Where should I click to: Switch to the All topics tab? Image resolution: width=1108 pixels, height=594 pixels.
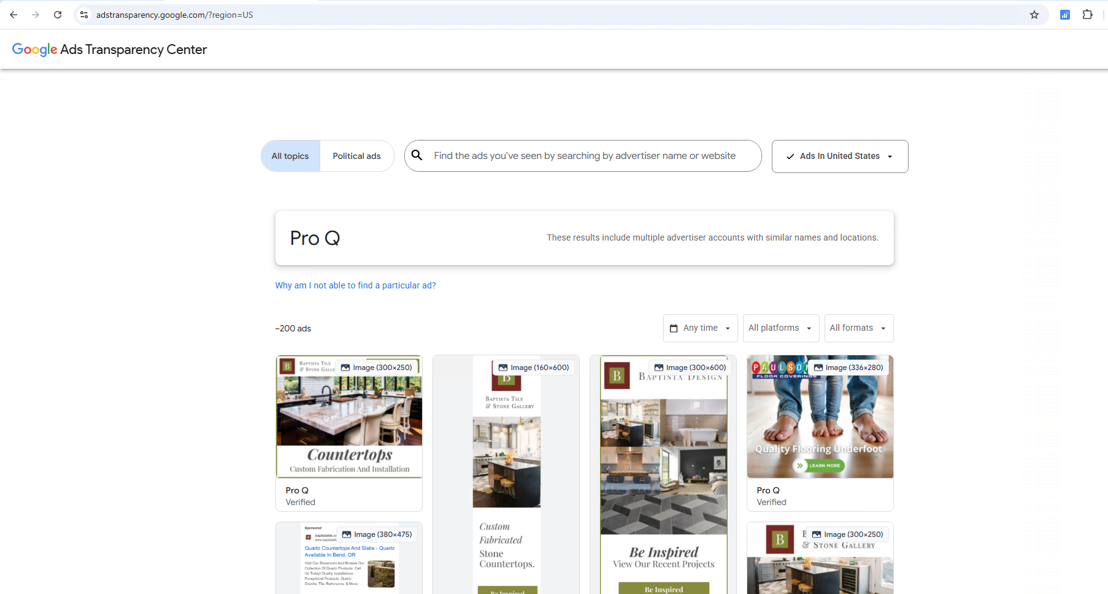pyautogui.click(x=290, y=155)
